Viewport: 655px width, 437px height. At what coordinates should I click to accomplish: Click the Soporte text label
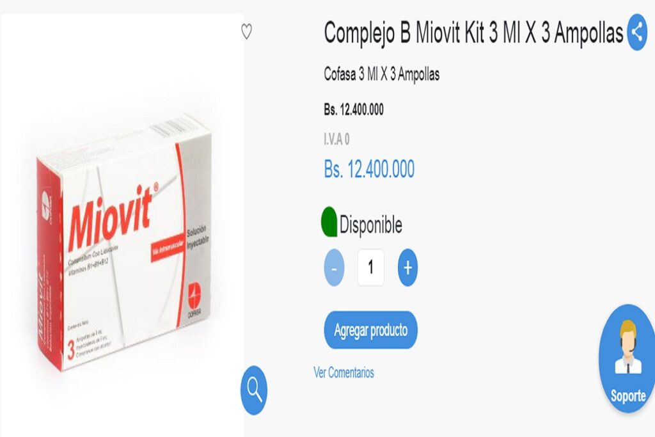click(628, 395)
